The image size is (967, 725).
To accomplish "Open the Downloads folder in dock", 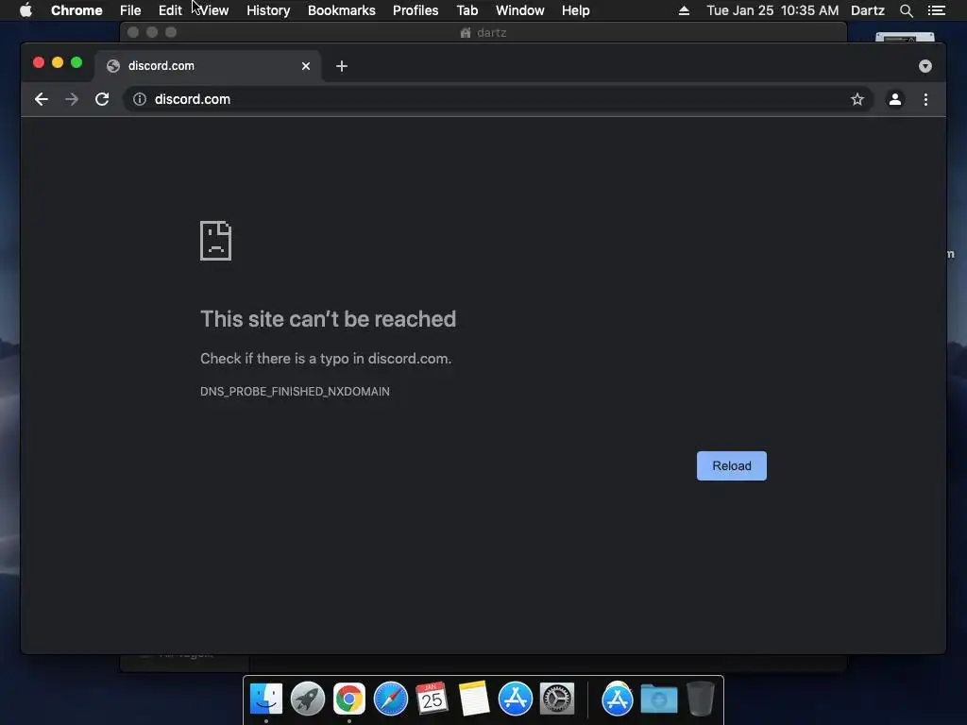I will coord(658,699).
